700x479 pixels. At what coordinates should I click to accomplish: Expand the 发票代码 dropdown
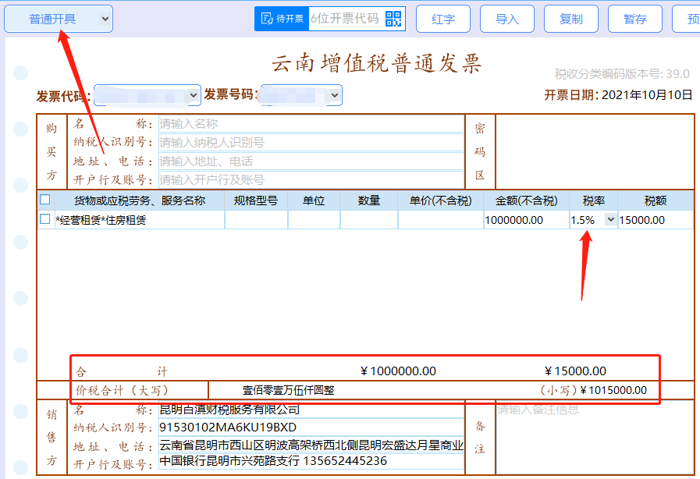[x=193, y=95]
